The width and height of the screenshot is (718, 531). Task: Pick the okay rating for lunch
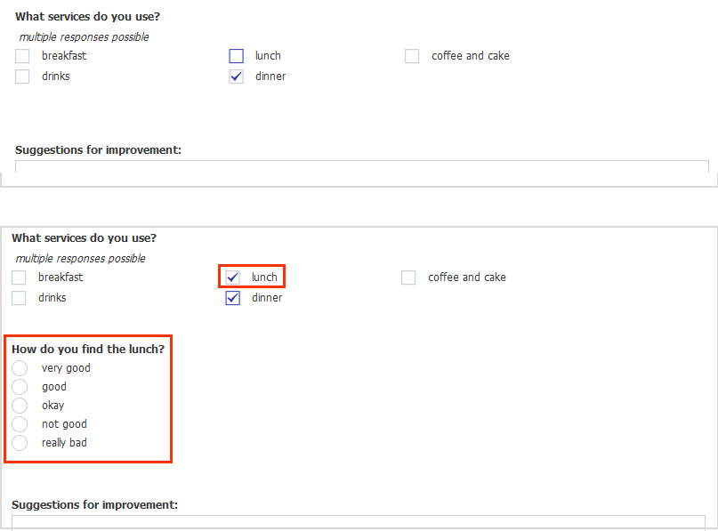tap(20, 405)
